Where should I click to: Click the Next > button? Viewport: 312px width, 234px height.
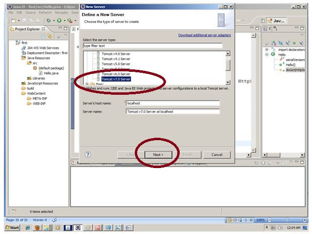coord(158,154)
